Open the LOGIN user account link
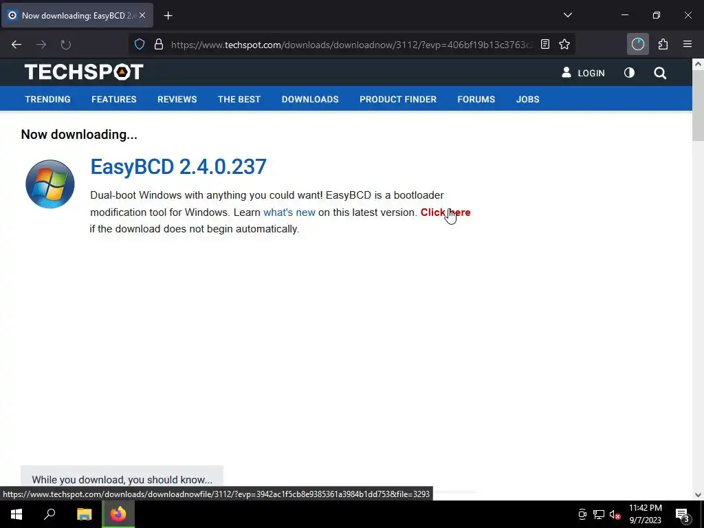The height and width of the screenshot is (528, 704). coord(583,73)
